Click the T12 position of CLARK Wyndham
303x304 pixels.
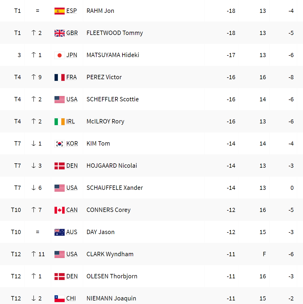(16, 254)
